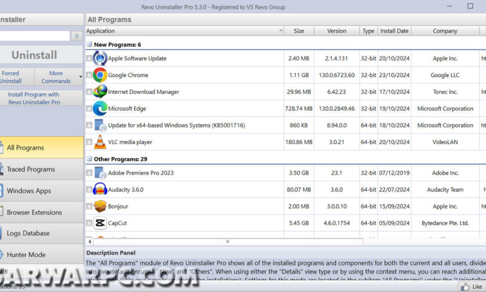This screenshot has height=292, width=486.
Task: Tick the Apple Software Update checkbox
Action: [x=89, y=58]
